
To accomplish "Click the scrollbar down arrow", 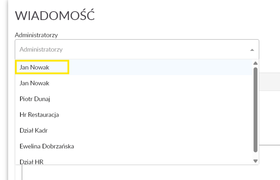I will [x=255, y=160].
